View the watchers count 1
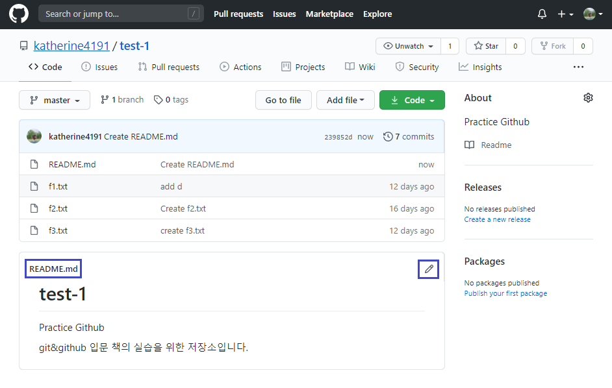 point(450,46)
